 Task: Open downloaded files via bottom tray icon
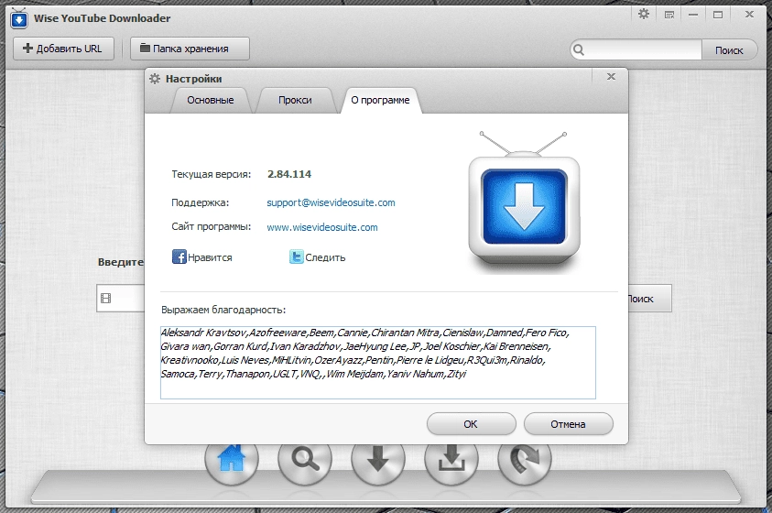pos(451,459)
